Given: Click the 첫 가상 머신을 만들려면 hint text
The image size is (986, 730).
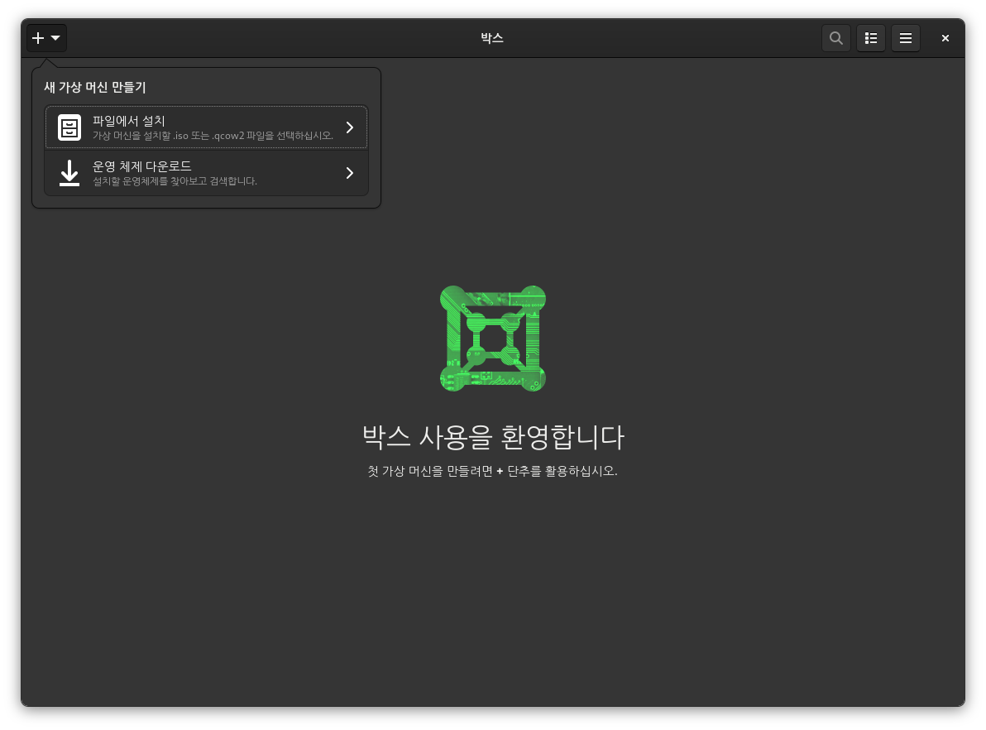Looking at the screenshot, I should pos(492,471).
